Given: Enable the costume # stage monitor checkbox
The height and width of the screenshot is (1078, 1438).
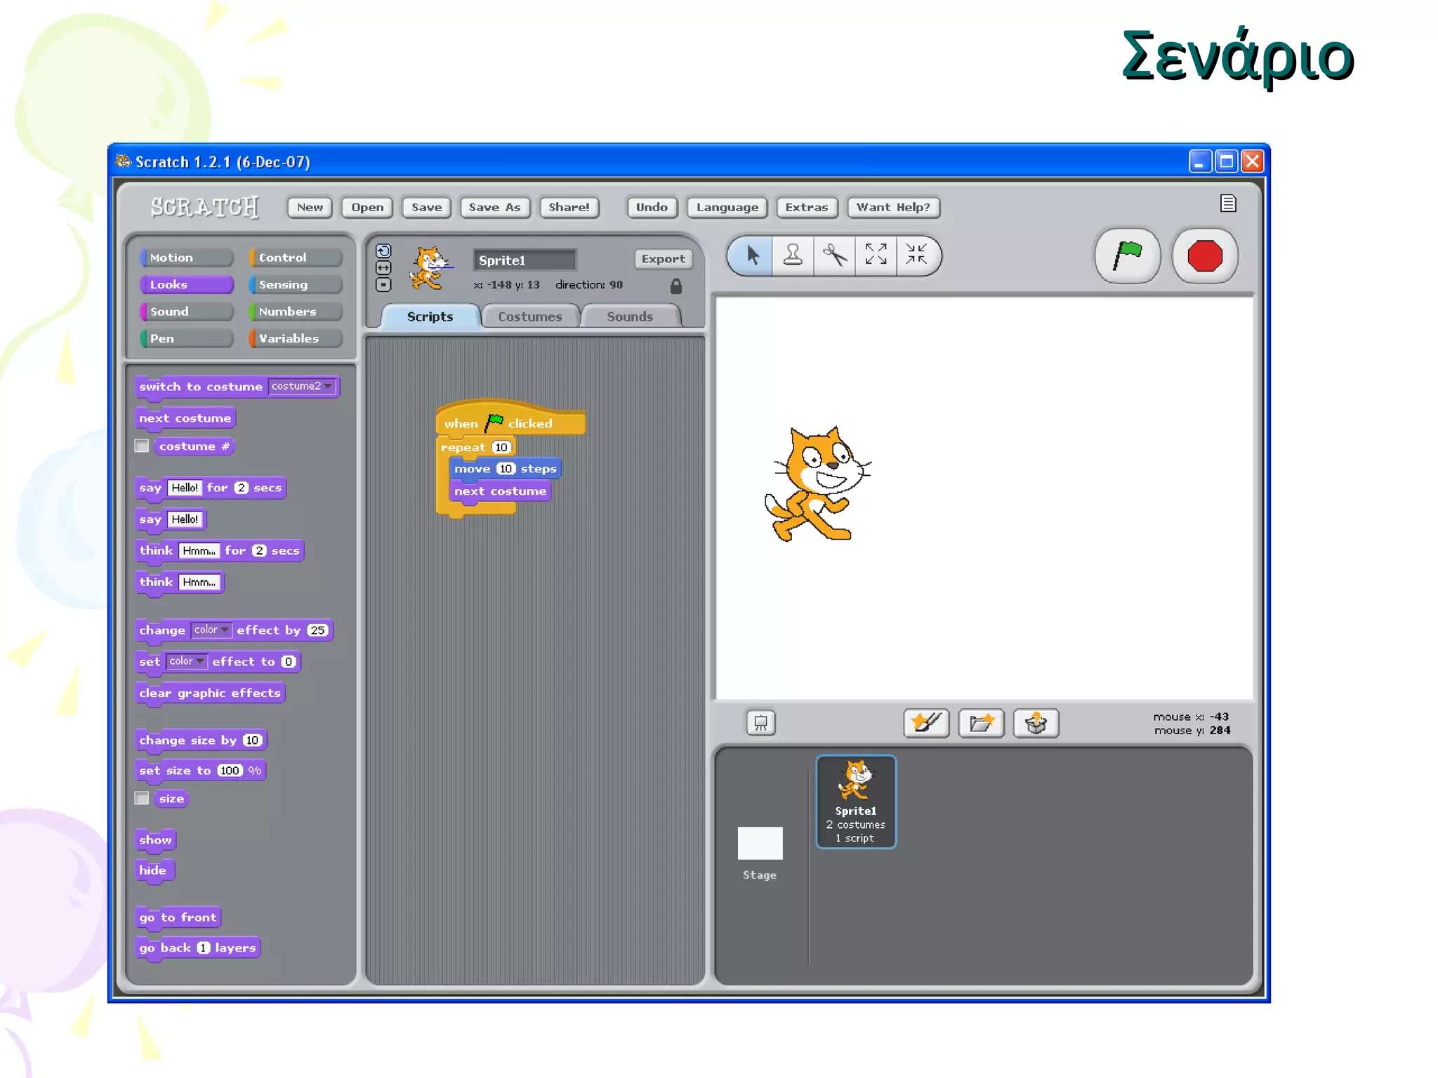Looking at the screenshot, I should pos(142,446).
